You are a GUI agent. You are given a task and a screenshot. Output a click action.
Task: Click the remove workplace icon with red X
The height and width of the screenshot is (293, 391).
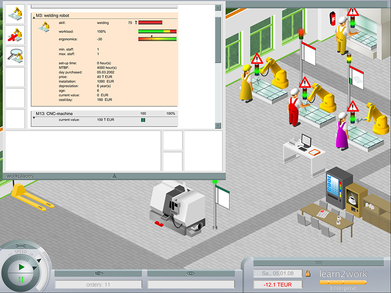coord(15,36)
